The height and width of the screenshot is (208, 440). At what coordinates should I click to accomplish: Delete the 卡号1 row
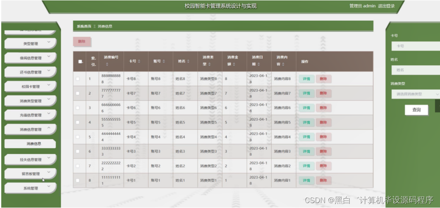[323, 180]
